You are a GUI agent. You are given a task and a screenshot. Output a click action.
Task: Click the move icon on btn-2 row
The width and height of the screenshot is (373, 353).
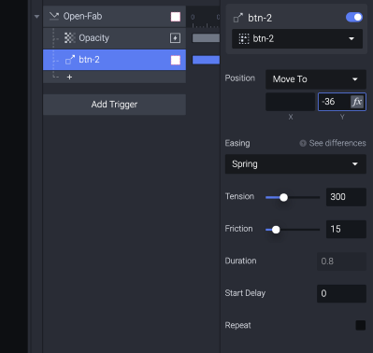(70, 60)
